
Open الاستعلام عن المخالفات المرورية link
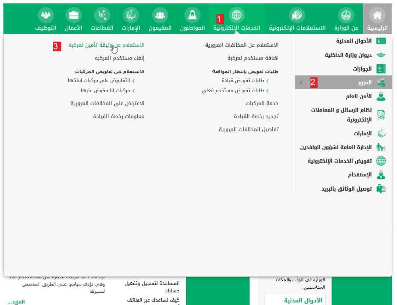(242, 45)
